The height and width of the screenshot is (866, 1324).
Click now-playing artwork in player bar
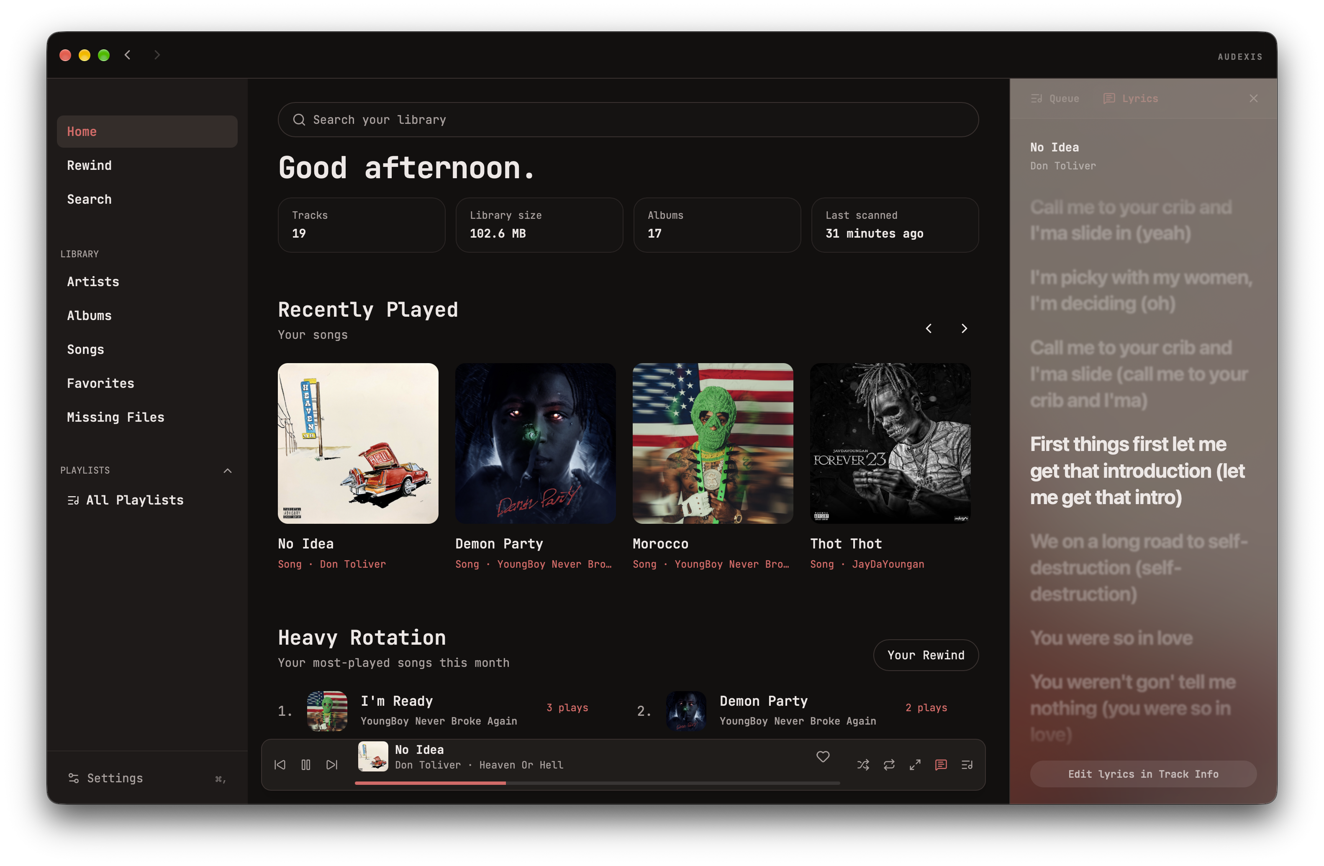(373, 756)
